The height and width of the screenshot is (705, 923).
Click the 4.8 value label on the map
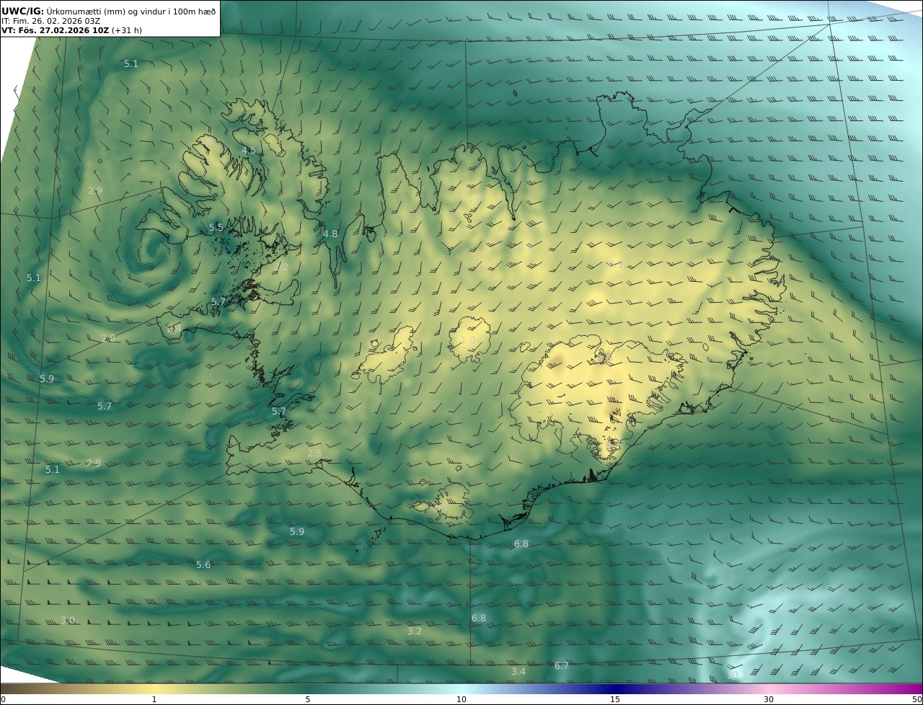[330, 234]
